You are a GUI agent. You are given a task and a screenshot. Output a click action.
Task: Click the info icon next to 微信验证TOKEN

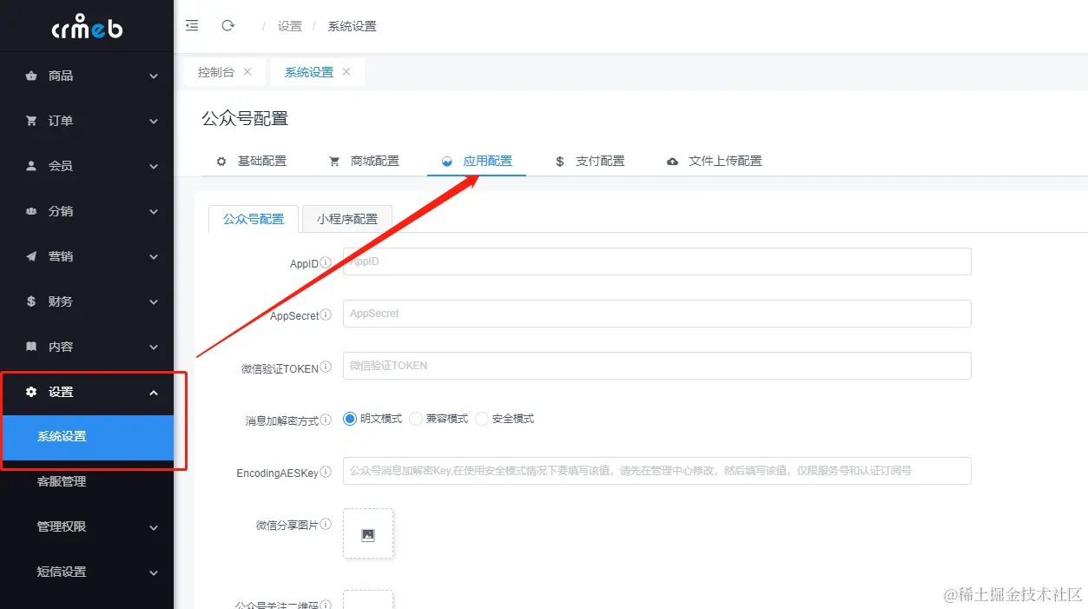point(326,367)
